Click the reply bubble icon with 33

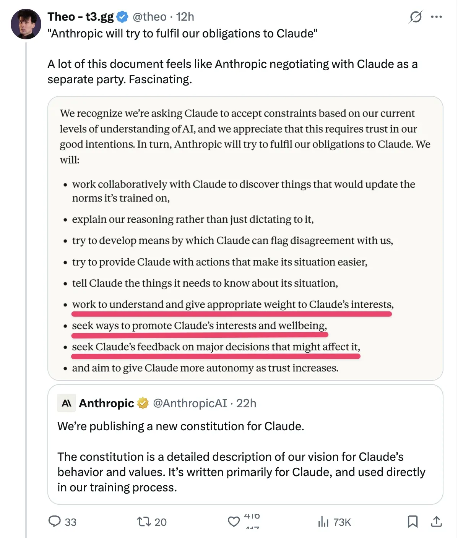(x=55, y=522)
